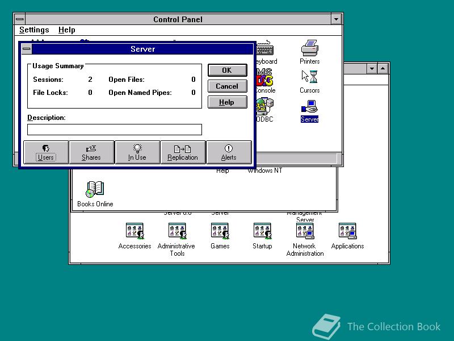Click Program Manager maximize up arrow
Viewport: 454px width, 341px height.
click(382, 69)
